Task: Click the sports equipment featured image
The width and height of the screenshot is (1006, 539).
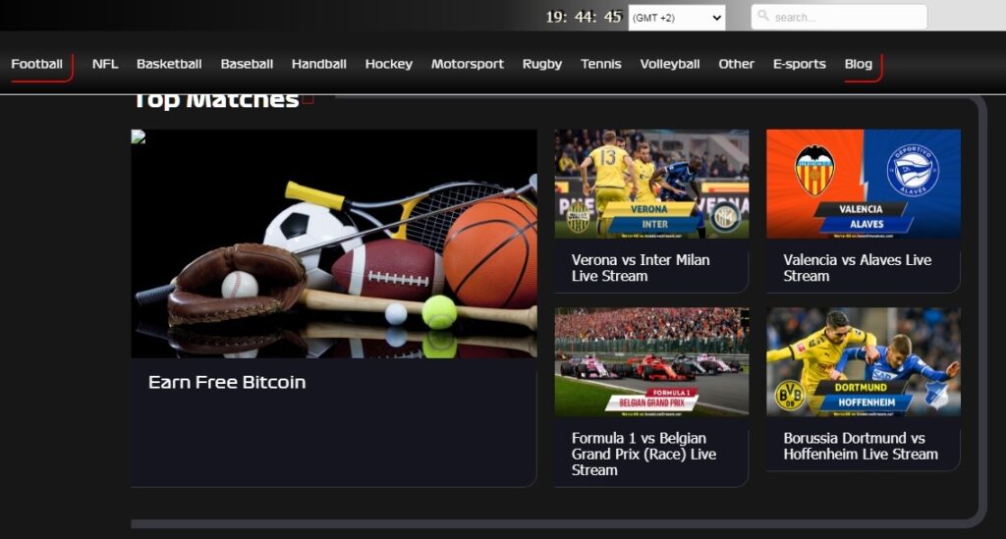Action: pyautogui.click(x=334, y=244)
